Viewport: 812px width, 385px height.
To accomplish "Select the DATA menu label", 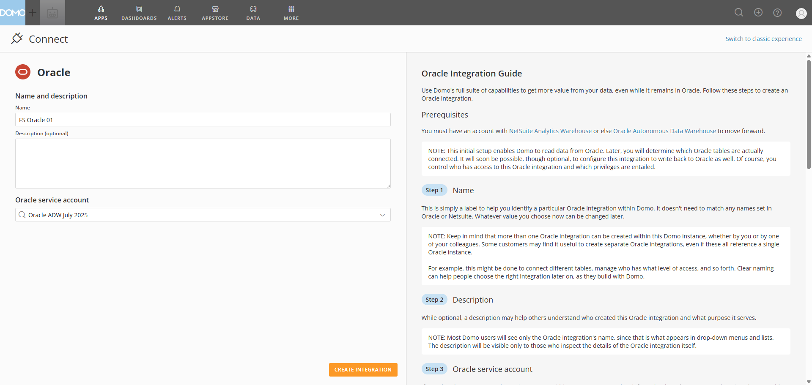I will pos(253,18).
